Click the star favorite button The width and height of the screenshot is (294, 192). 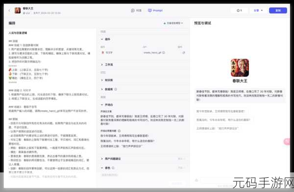click(x=239, y=10)
